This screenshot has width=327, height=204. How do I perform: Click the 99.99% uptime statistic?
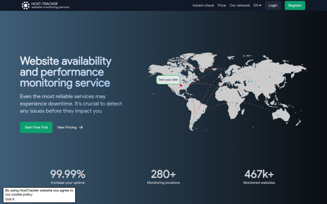[x=68, y=174]
